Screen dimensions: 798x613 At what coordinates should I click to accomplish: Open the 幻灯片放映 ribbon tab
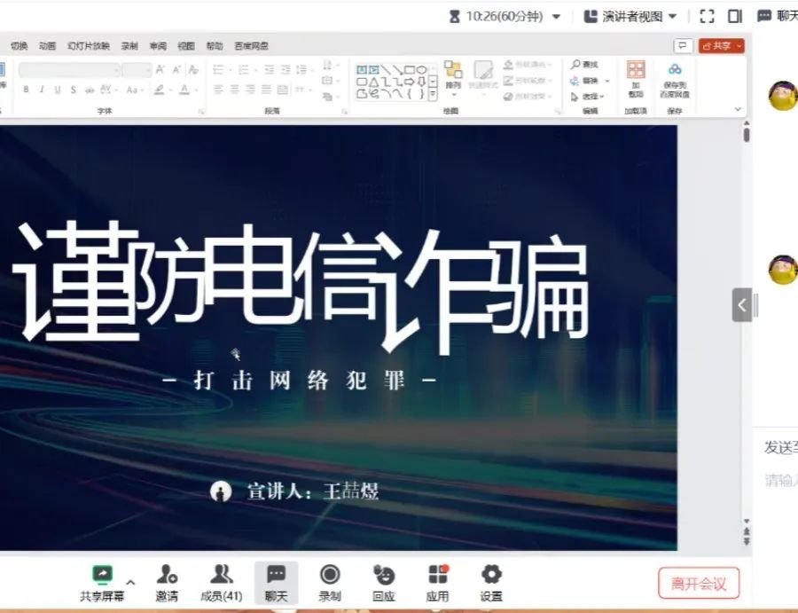(x=89, y=46)
